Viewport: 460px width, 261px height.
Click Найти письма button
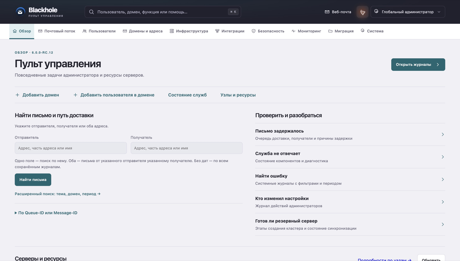pyautogui.click(x=33, y=180)
